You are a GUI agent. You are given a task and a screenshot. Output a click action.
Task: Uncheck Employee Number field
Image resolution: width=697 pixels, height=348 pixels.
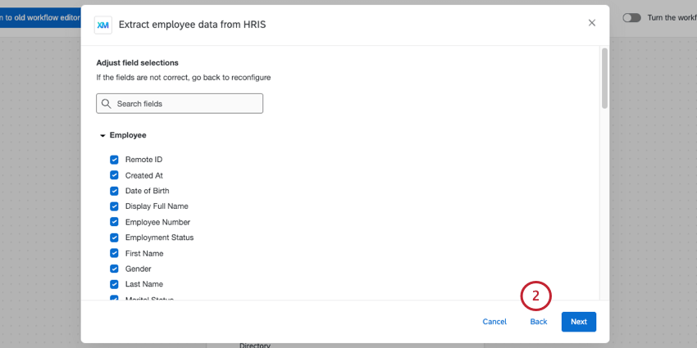pos(115,222)
